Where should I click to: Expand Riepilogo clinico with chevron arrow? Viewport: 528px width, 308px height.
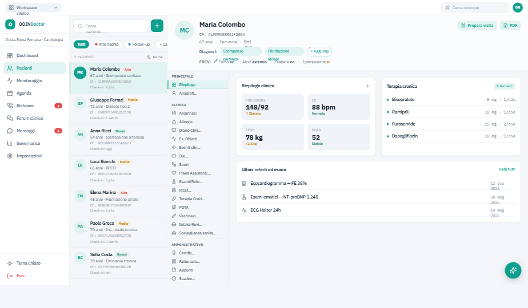367,86
